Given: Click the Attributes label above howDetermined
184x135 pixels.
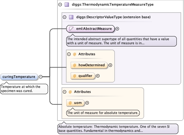Looking at the screenshot, I should tap(87, 54).
